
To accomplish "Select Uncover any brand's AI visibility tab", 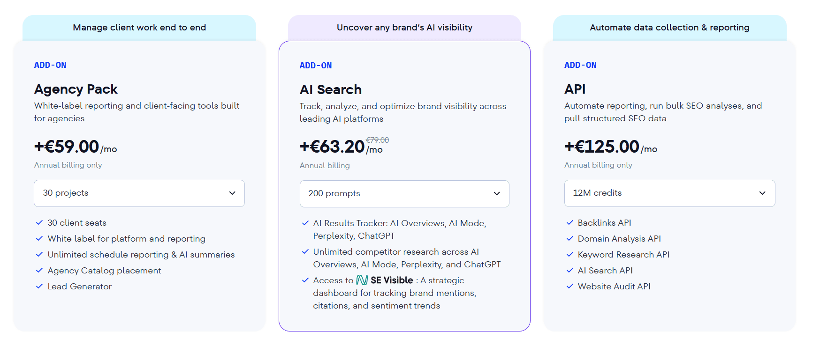I will pyautogui.click(x=404, y=28).
